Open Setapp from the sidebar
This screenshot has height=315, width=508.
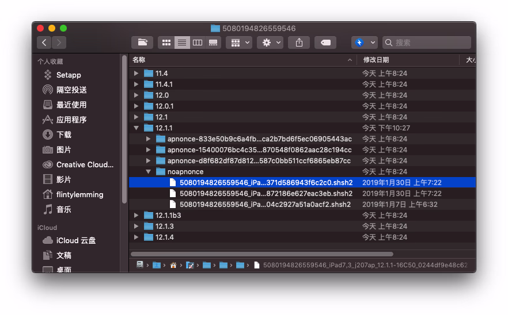point(69,75)
